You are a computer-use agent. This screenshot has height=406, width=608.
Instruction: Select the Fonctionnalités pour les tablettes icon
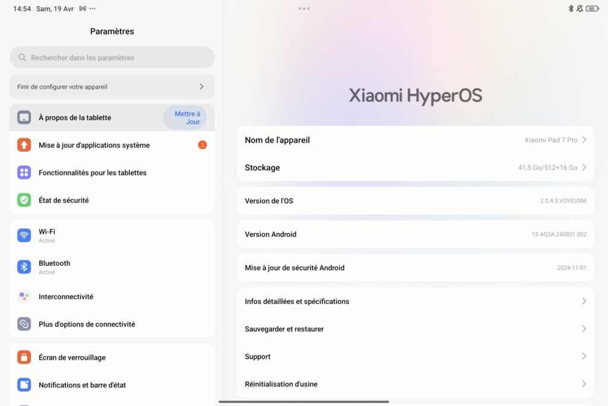(x=24, y=173)
